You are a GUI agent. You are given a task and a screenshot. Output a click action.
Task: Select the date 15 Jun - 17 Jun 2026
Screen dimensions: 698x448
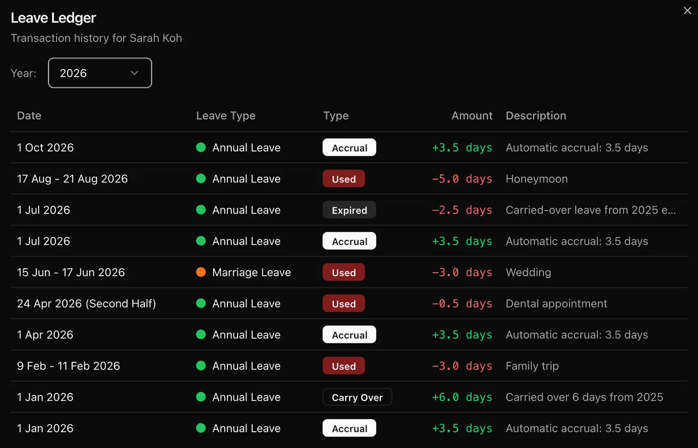click(x=71, y=273)
